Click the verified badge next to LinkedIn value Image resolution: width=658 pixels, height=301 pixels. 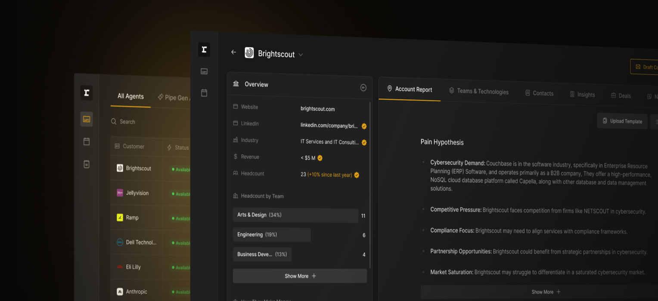[364, 126]
